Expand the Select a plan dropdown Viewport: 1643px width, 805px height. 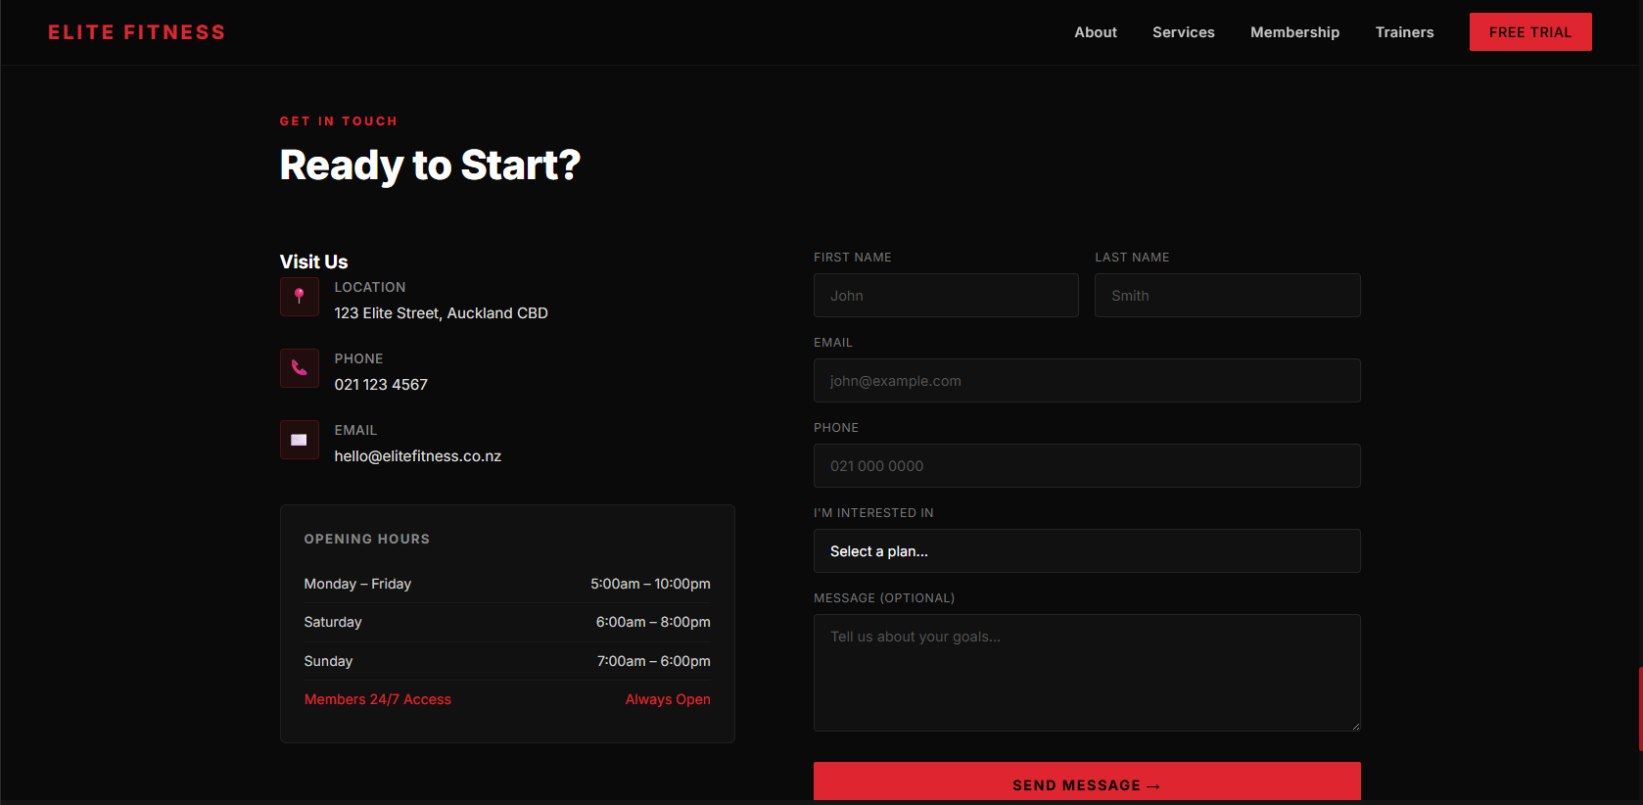coord(1086,551)
